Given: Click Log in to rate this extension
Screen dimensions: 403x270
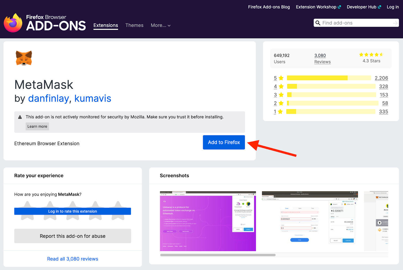Looking at the screenshot, I should 73,211.
